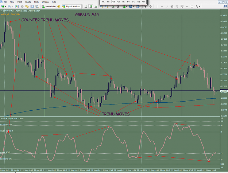228x173 pixels.
Task: Toggle chart Auto Scroll
Action: pyautogui.click(x=113, y=7)
